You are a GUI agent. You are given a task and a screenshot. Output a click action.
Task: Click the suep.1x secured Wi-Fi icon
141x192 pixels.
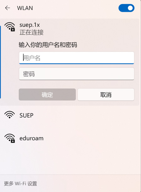pyautogui.click(x=10, y=27)
